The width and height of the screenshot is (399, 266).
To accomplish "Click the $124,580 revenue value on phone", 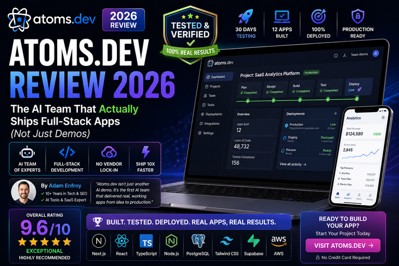I will click(x=354, y=134).
